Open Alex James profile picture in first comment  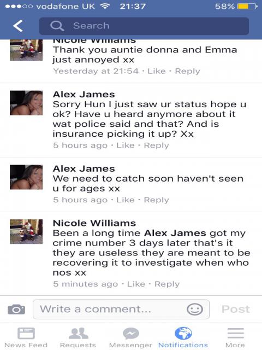pos(26,103)
